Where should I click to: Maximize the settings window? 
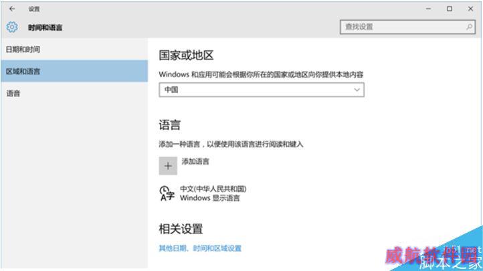point(450,9)
